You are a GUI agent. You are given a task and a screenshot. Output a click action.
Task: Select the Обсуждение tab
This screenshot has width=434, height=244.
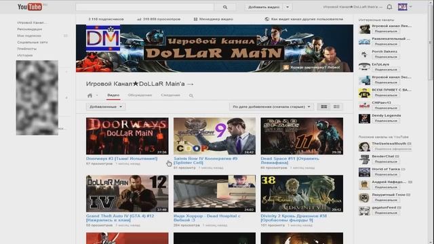pyautogui.click(x=140, y=95)
